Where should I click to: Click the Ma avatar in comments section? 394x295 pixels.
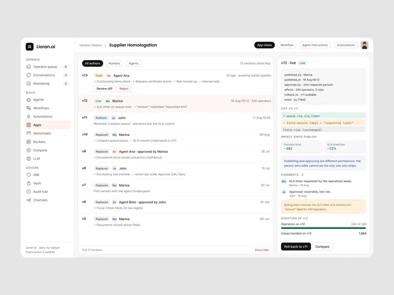click(x=284, y=182)
